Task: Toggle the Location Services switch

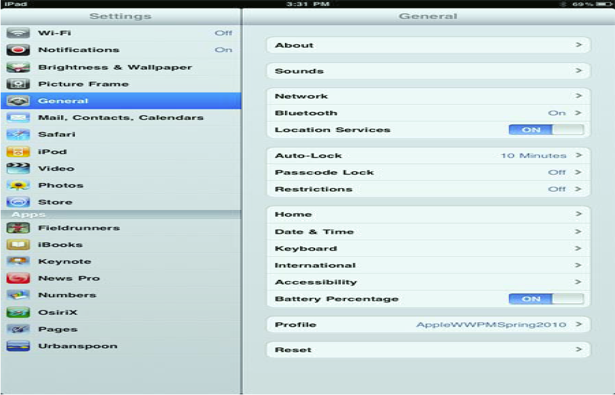Action: pos(546,130)
